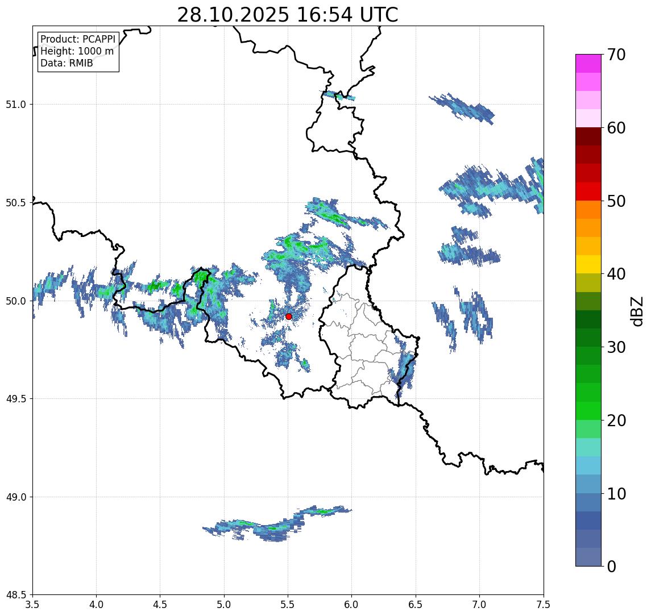
Task: Click the longitude axis label '6.0'
Action: [352, 605]
